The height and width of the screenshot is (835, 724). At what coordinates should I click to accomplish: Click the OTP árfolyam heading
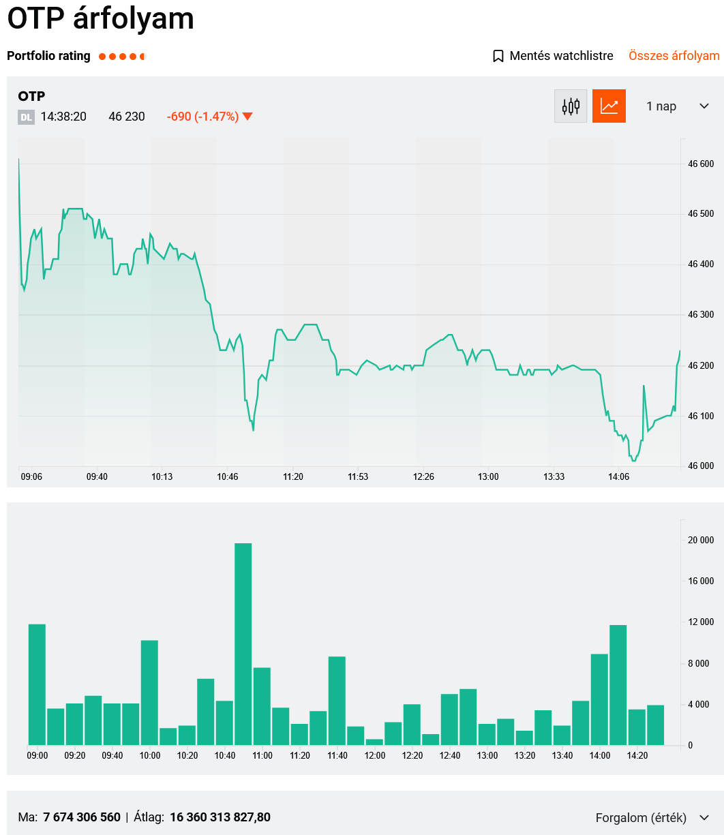[101, 19]
